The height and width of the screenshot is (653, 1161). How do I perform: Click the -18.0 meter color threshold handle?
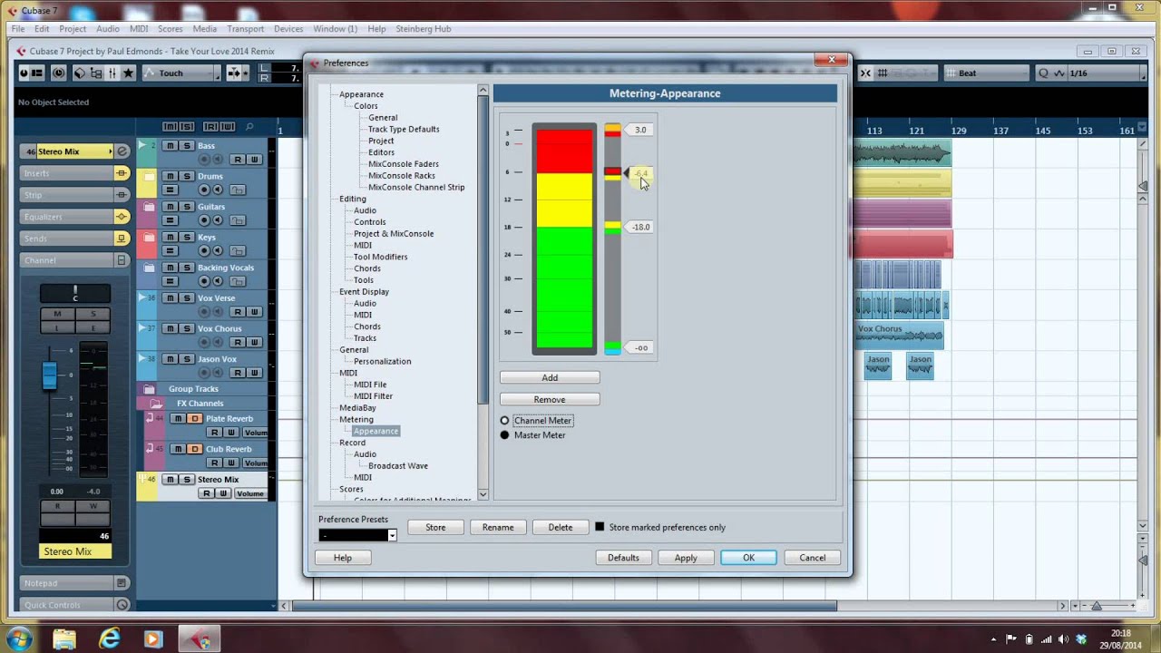click(x=638, y=227)
